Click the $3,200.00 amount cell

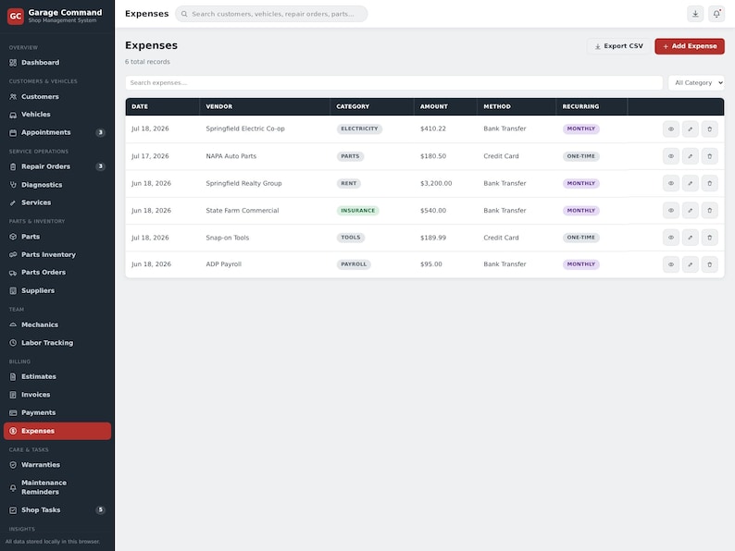point(436,183)
